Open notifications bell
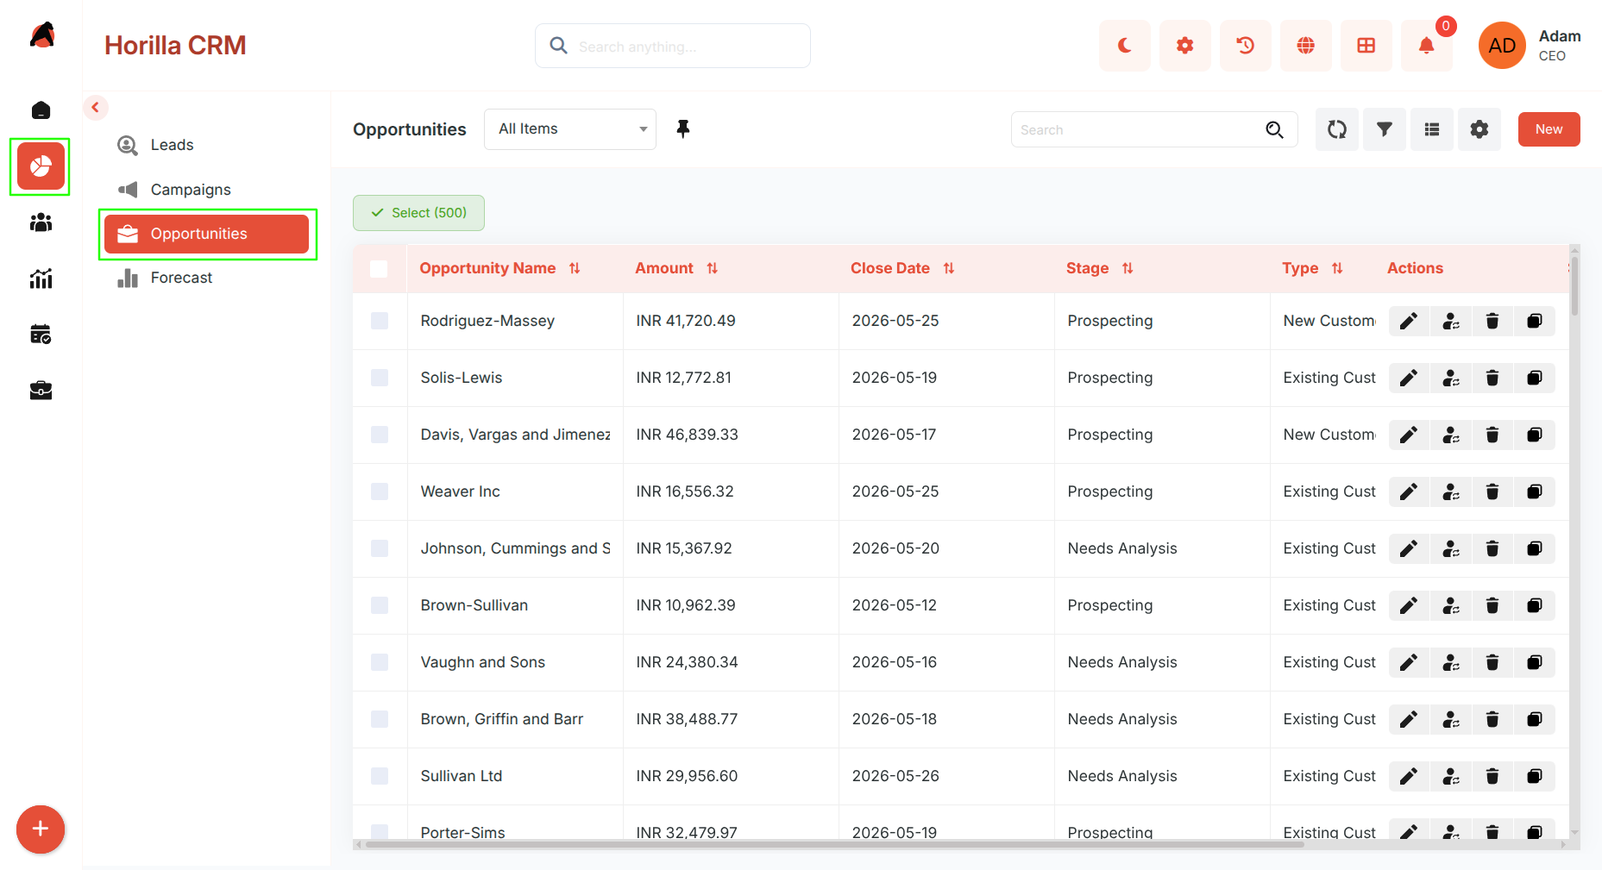The image size is (1602, 870). pyautogui.click(x=1426, y=46)
